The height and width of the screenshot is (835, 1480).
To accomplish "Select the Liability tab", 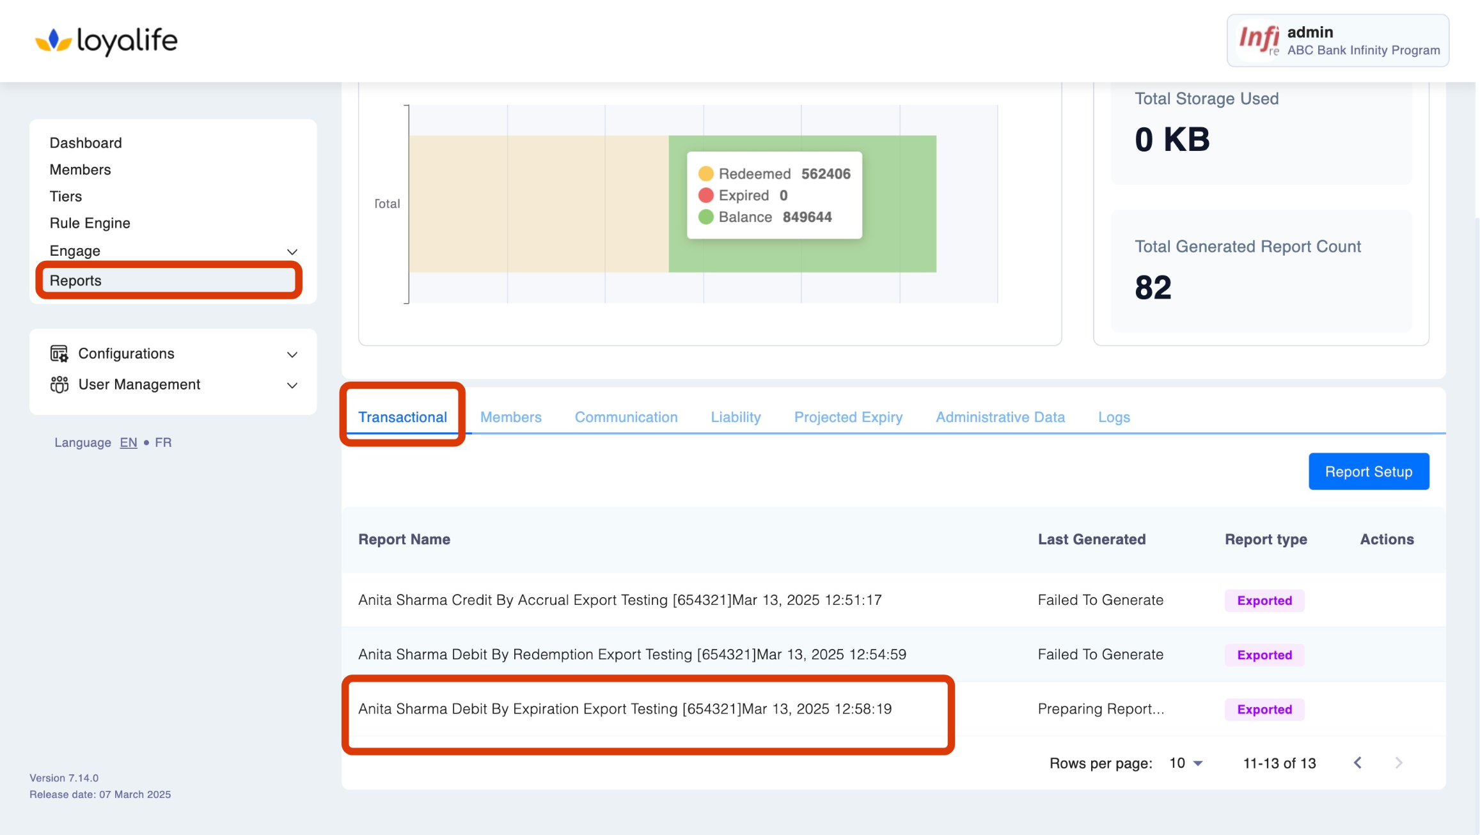I will coord(736,417).
